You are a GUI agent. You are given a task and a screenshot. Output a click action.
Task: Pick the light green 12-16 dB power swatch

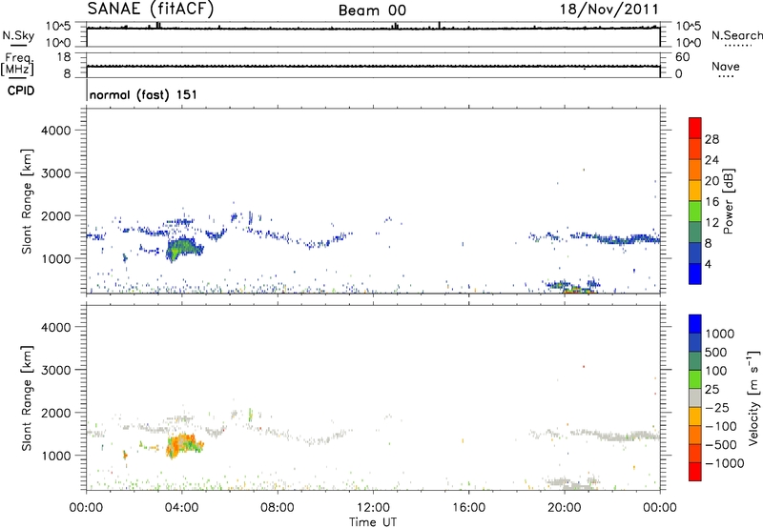pyautogui.click(x=695, y=211)
